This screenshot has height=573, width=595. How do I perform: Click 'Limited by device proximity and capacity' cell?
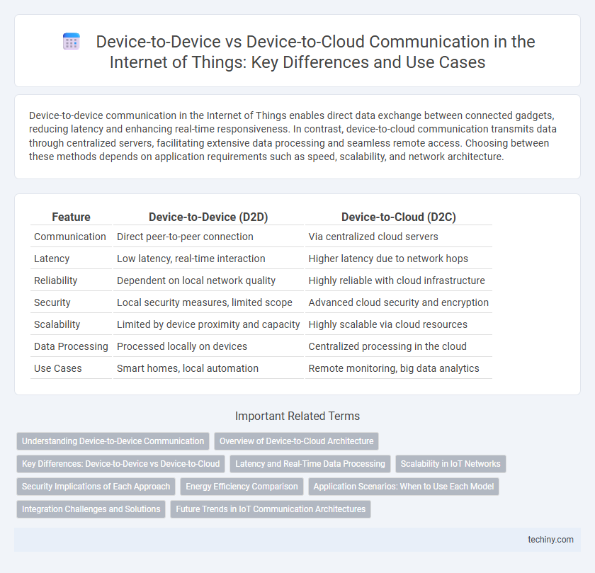point(208,324)
